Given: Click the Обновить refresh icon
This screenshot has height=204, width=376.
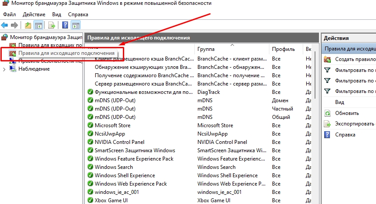Looking at the screenshot, I should (327, 113).
